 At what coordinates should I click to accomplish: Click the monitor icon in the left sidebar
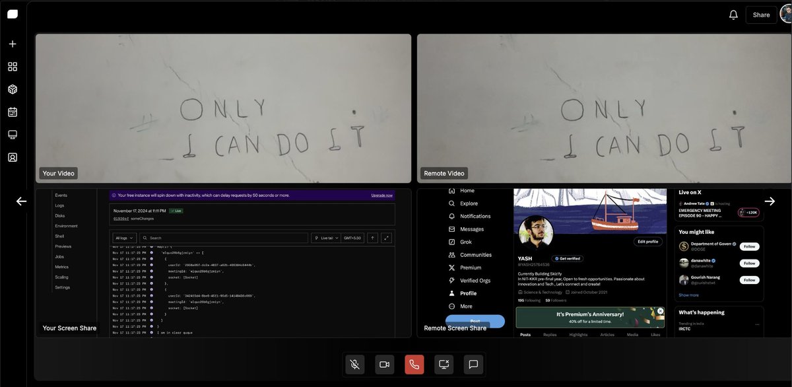[x=13, y=135]
